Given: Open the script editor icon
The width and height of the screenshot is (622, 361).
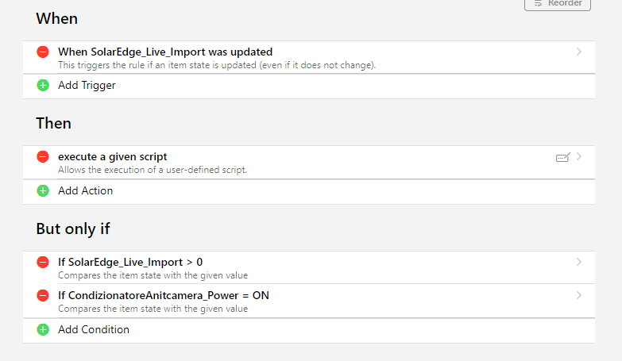Looking at the screenshot, I should pos(562,157).
